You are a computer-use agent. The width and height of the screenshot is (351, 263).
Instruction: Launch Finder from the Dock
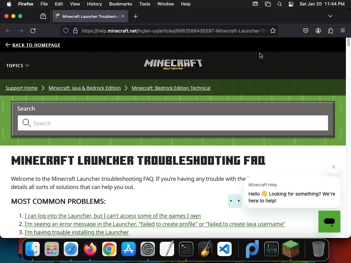[33, 249]
